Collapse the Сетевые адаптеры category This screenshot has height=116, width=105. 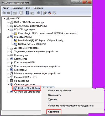[x=8, y=85]
